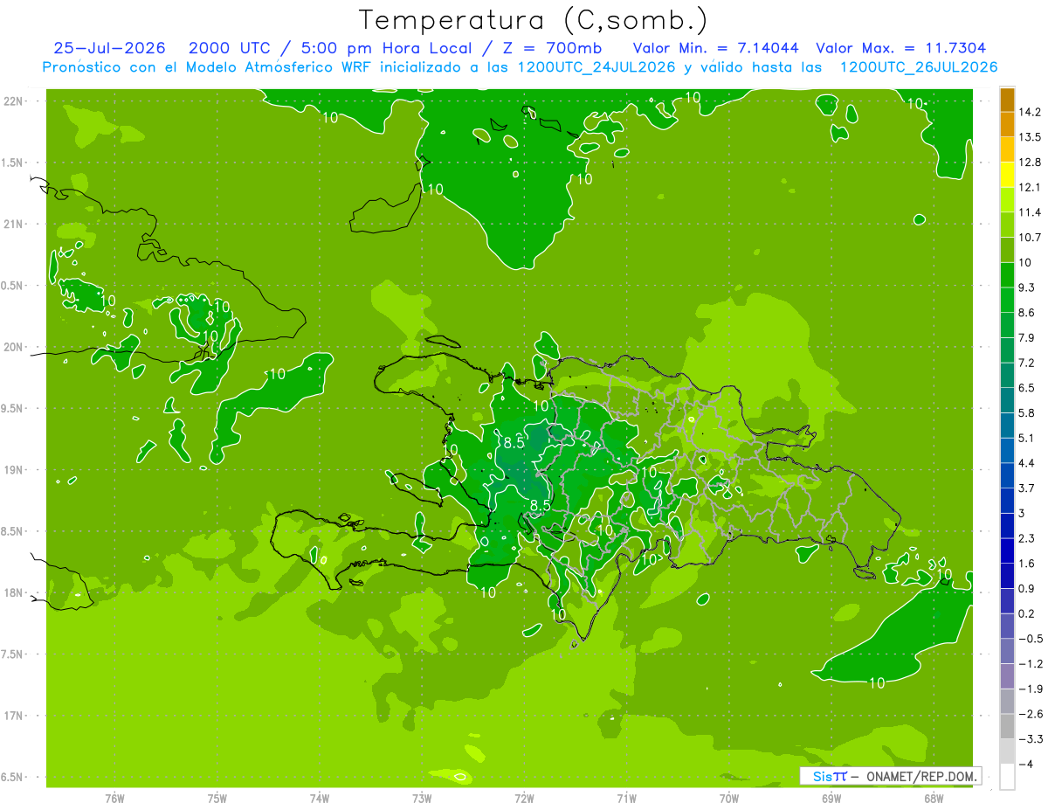The height and width of the screenshot is (810, 1048).
Task: Click the '17N' latitude axis label
Action: pos(15,717)
